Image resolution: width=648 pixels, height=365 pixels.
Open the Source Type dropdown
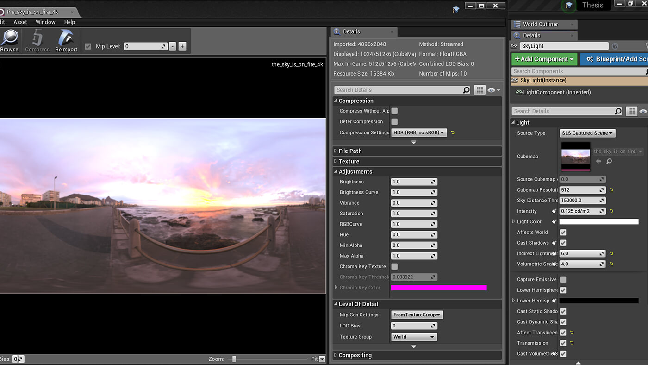(x=587, y=133)
